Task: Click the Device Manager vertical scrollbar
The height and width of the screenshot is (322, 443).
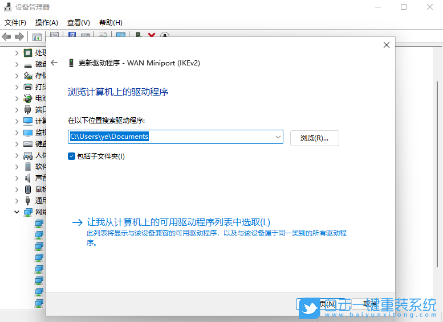Action: tap(437, 175)
